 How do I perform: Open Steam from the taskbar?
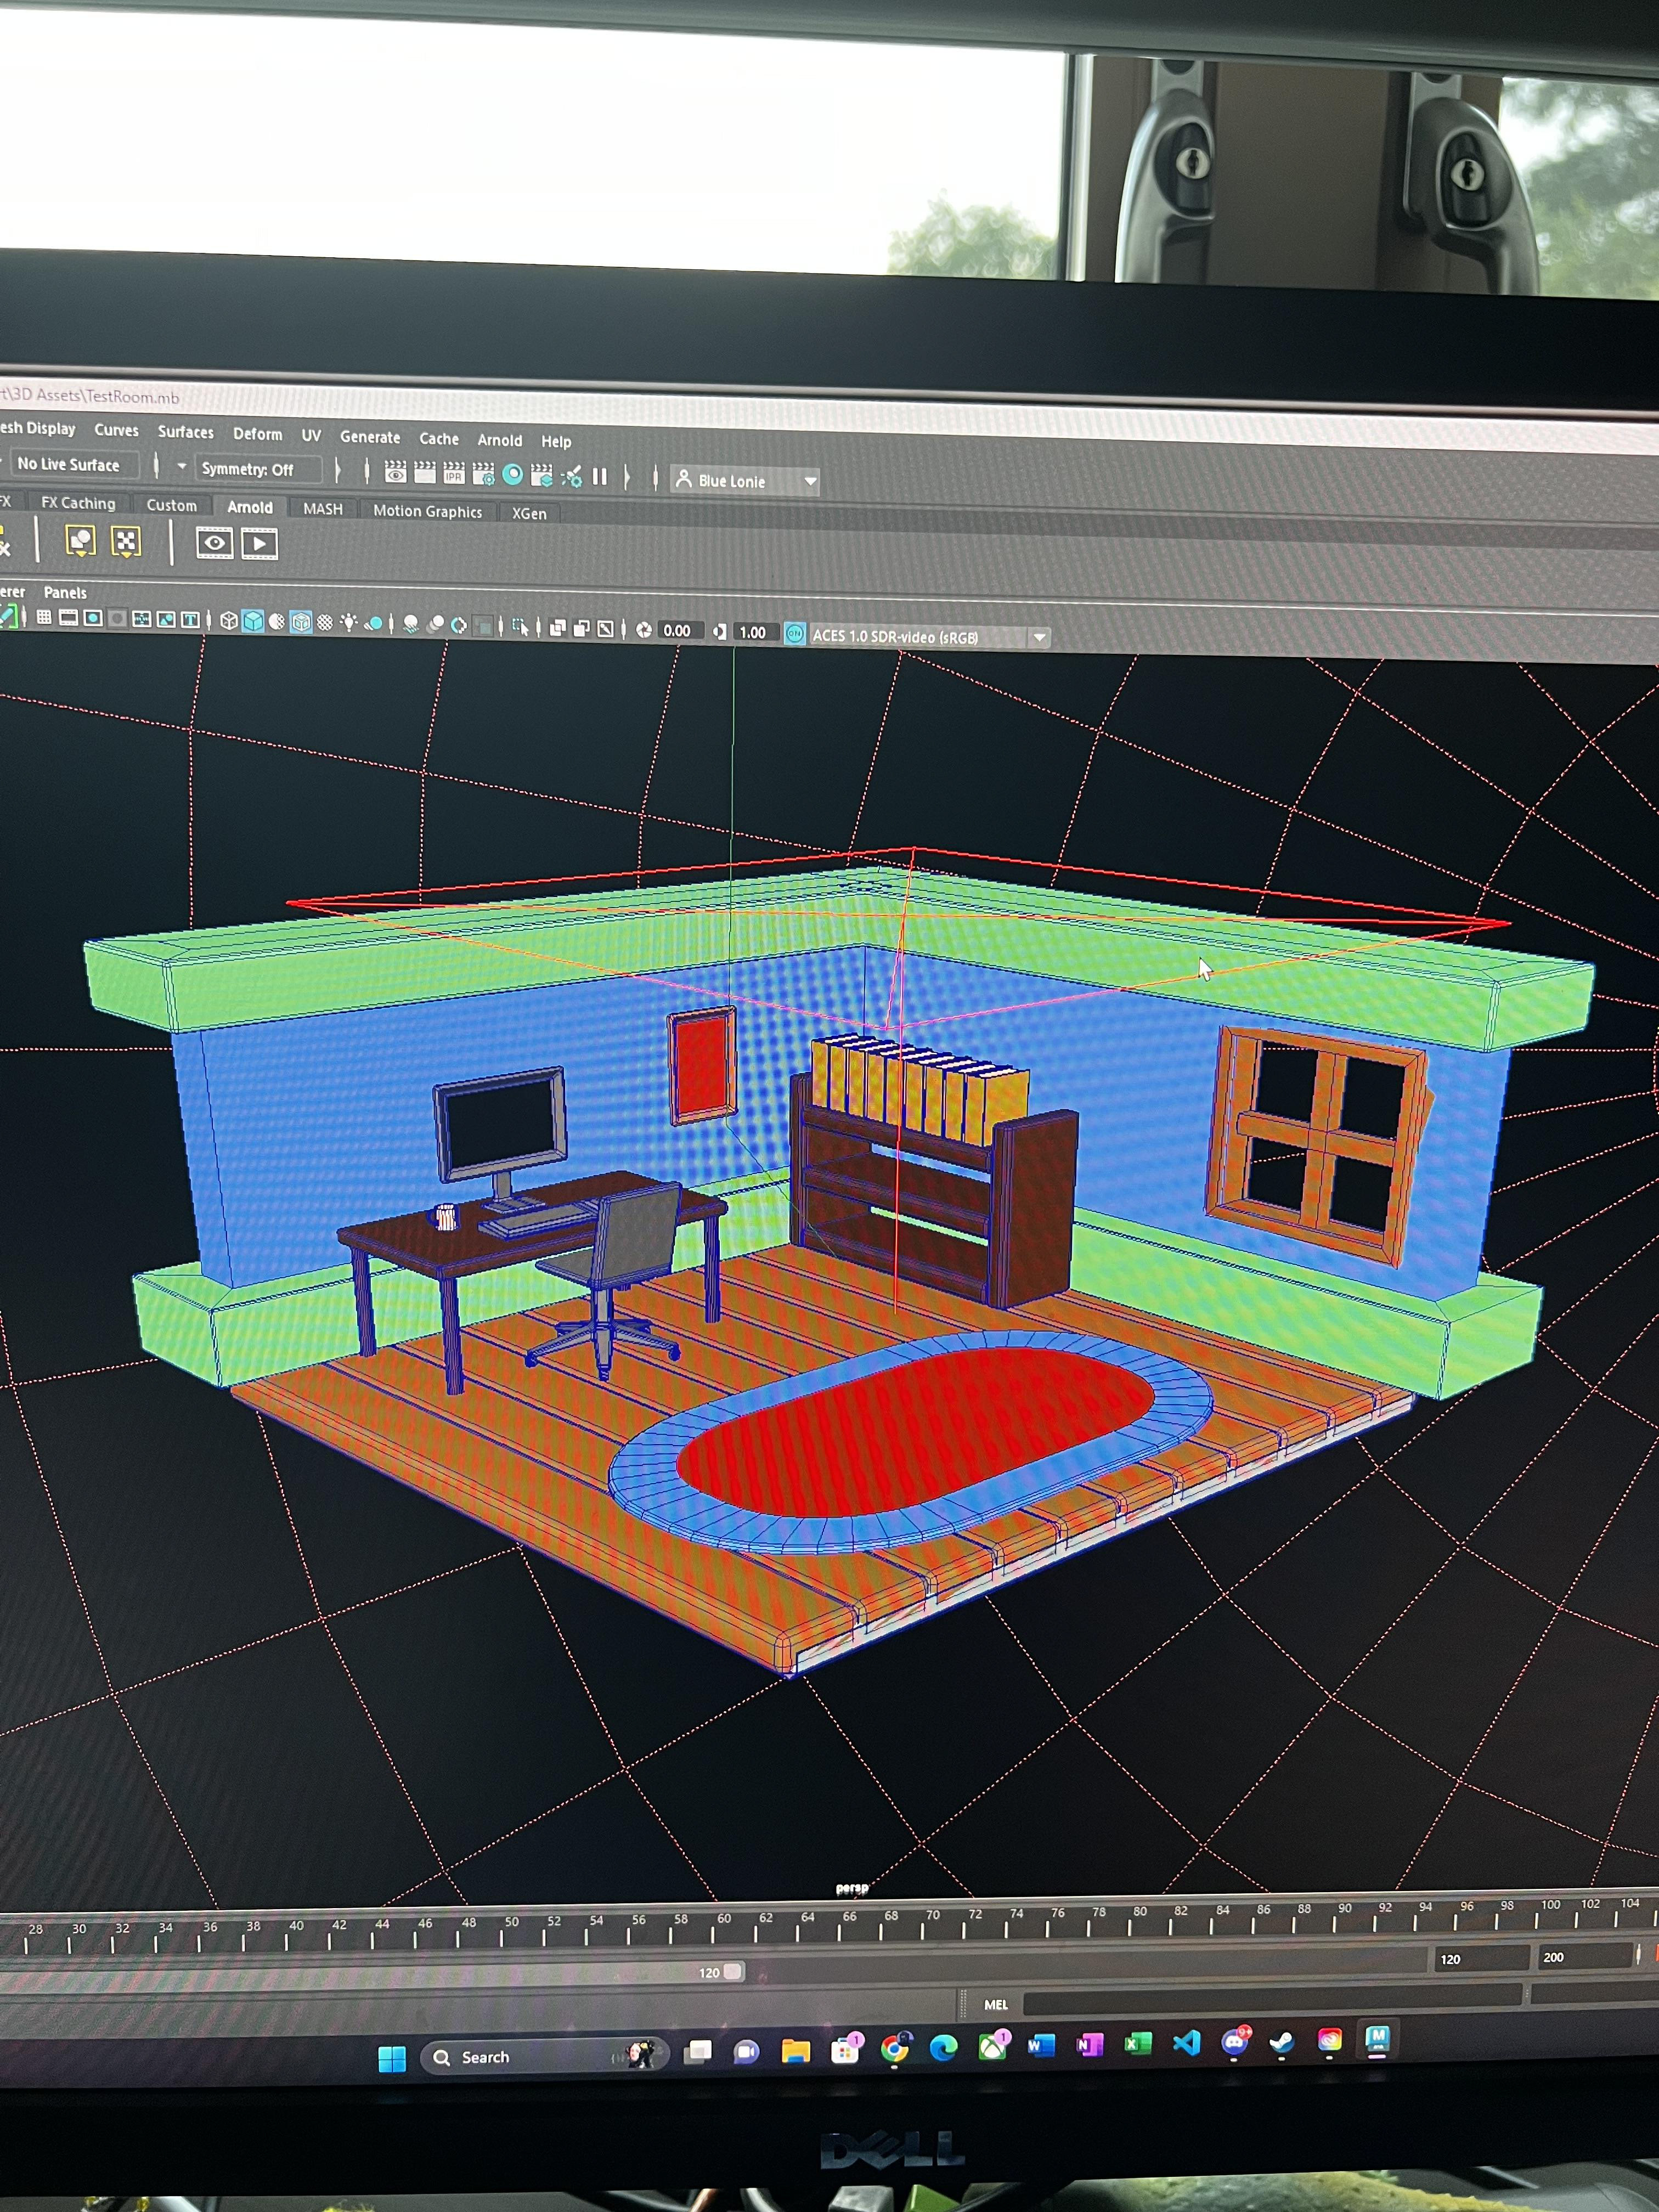pos(1282,2042)
